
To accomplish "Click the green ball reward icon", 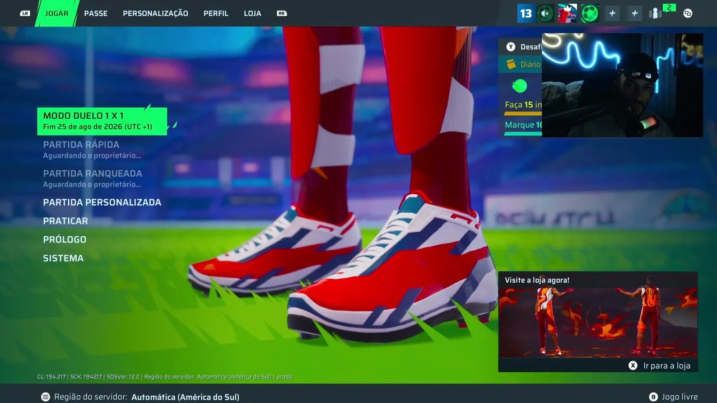I will [x=520, y=86].
